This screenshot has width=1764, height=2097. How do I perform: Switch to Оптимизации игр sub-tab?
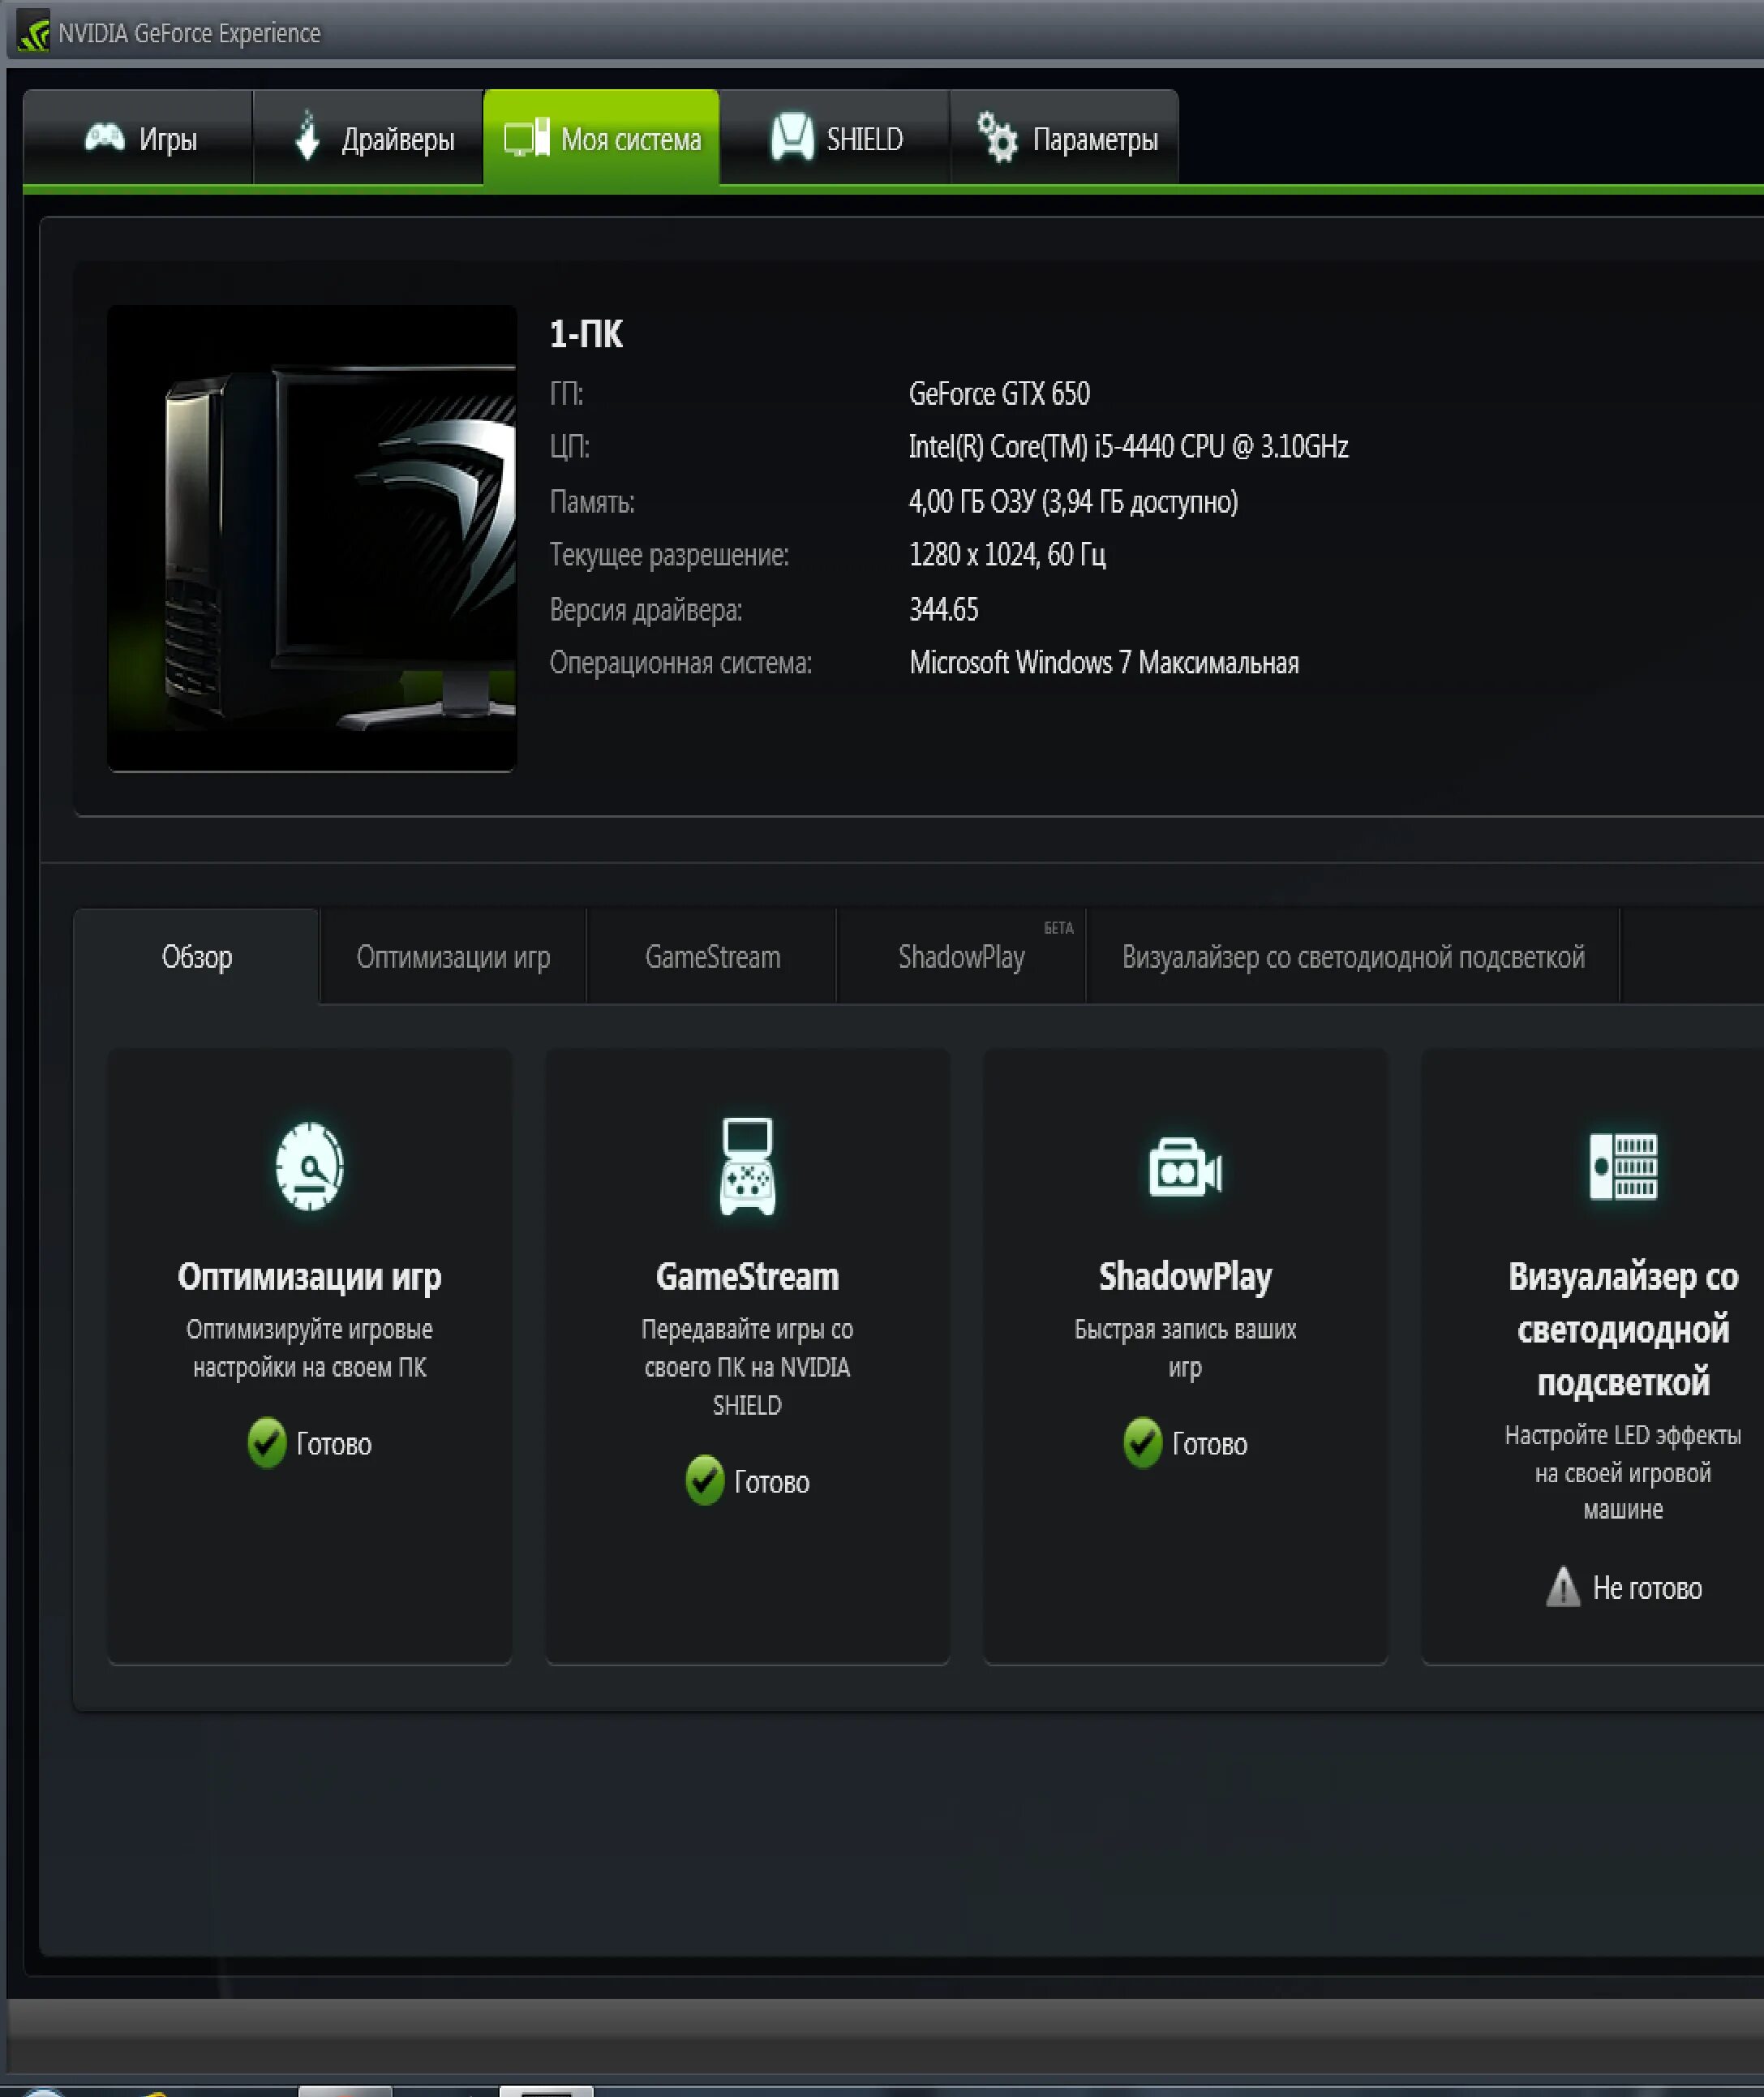[453, 957]
